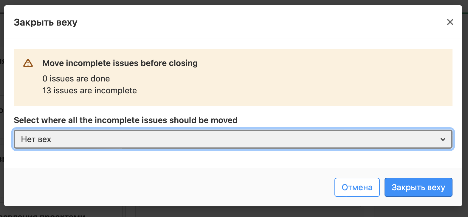
Task: Click the dimmed strip above the dialog
Action: coord(238,2)
